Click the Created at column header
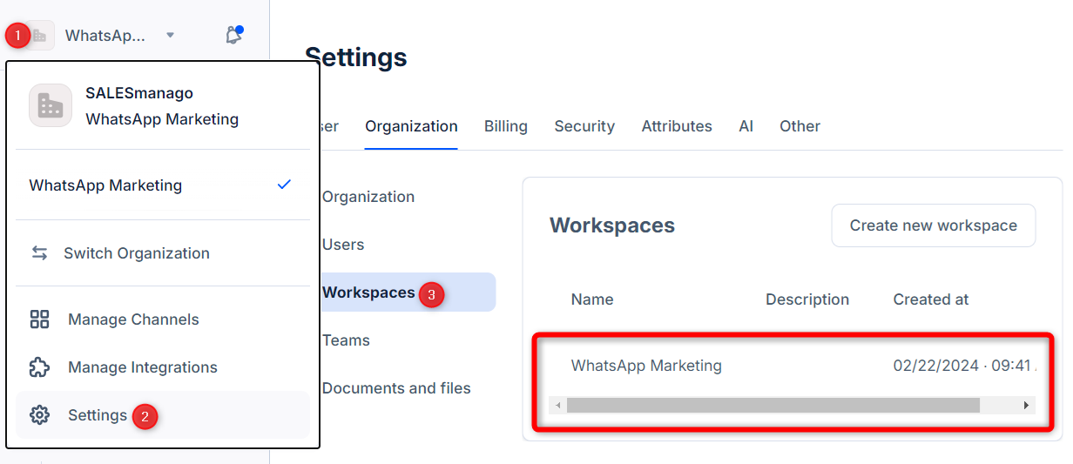This screenshot has height=464, width=1073. click(931, 299)
